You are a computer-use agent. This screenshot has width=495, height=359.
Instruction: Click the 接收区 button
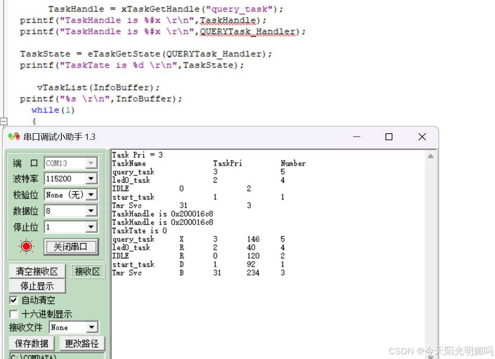tap(88, 272)
